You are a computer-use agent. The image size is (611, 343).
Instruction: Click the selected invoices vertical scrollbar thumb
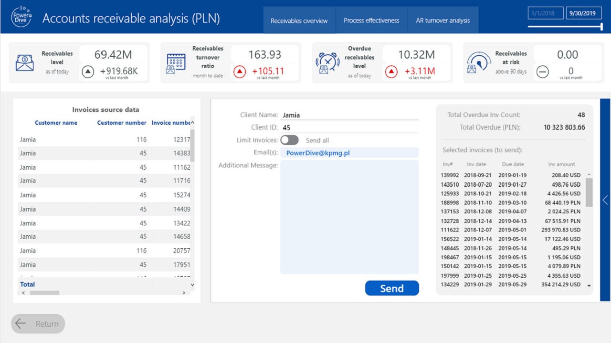589,192
